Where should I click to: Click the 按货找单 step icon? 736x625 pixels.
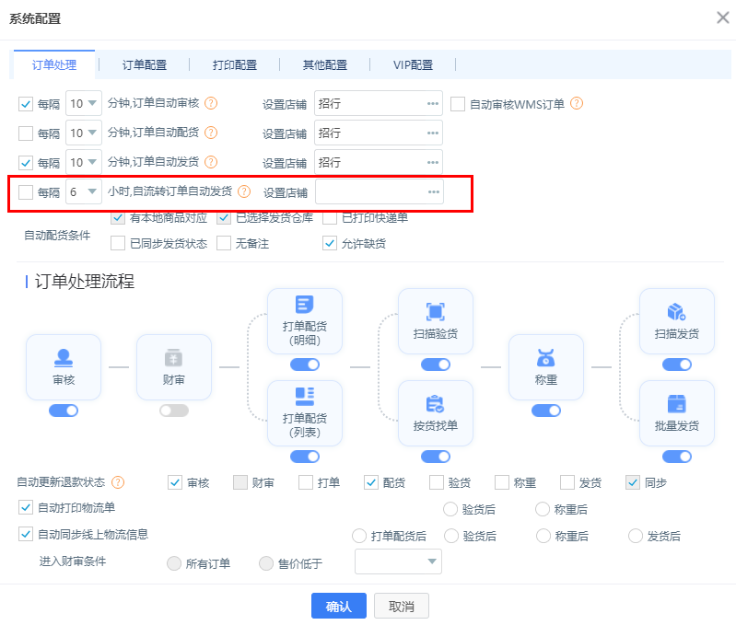[435, 404]
